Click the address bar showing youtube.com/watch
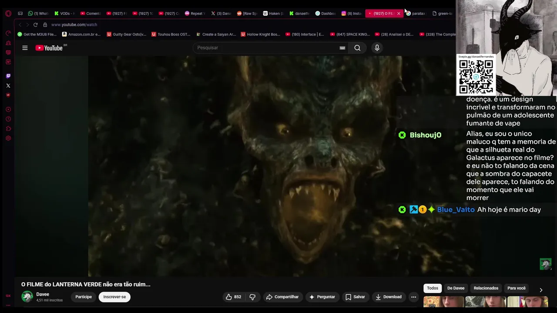 click(x=74, y=25)
